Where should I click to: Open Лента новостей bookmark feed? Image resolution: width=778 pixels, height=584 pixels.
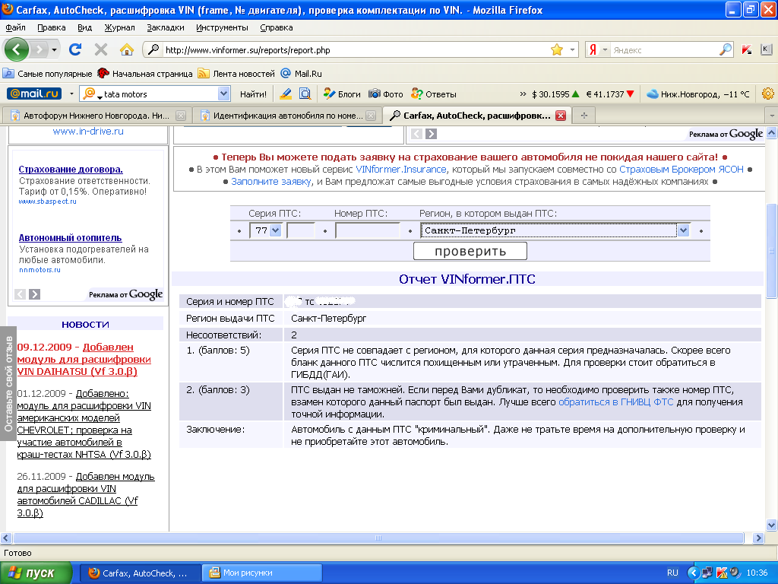click(x=236, y=74)
